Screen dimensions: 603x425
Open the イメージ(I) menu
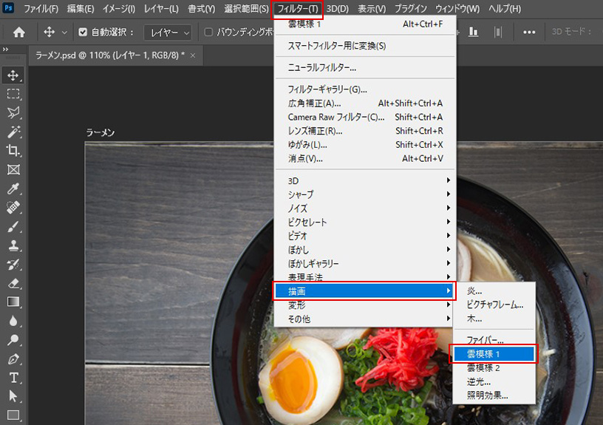(x=119, y=8)
